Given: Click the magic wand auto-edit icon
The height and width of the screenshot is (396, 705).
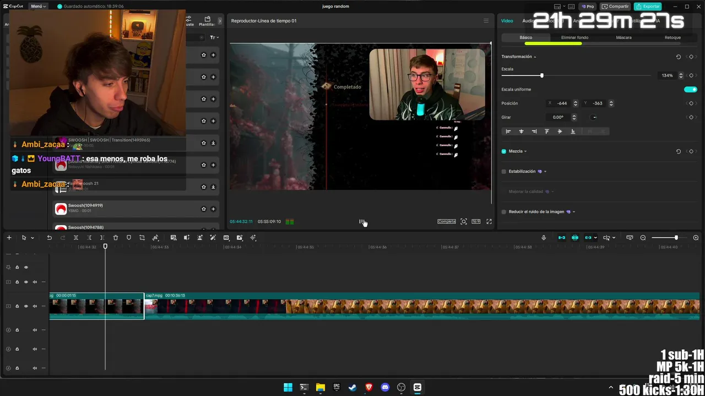Looking at the screenshot, I should [x=213, y=238].
